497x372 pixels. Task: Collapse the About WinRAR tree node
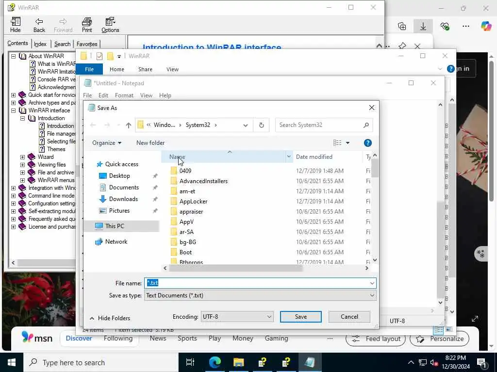click(13, 56)
